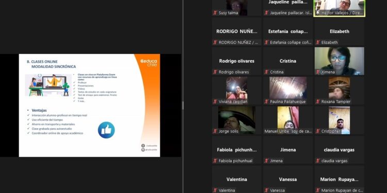Select Hector Vallejos highlighted video thumbnail
387x193 pixels.
click(x=340, y=8)
